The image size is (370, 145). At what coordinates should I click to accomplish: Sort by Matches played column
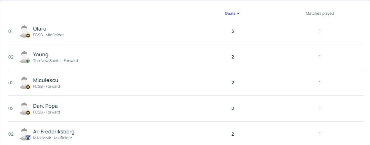coord(320,14)
